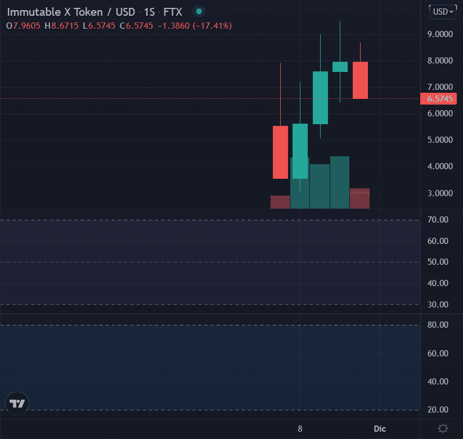The image size is (463, 439).
Task: Click the teal status dot beside FTX
Action: (x=199, y=11)
